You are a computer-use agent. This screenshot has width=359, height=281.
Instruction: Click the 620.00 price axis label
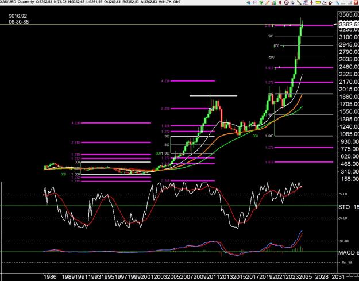coord(350,156)
